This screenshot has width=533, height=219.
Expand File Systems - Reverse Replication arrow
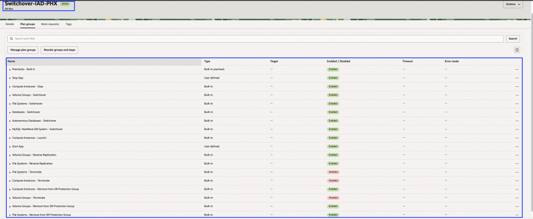point(10,164)
